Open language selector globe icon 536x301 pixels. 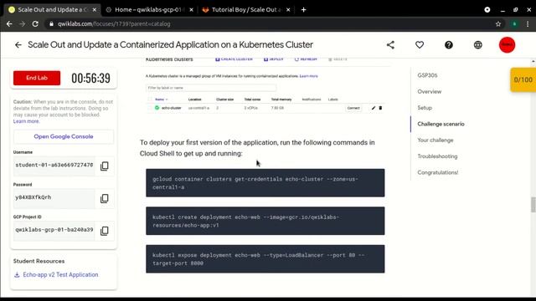coord(478,44)
